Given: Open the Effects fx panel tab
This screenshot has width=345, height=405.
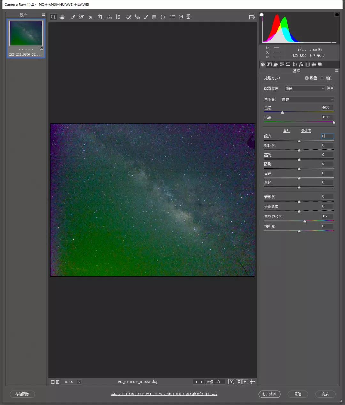Looking at the screenshot, I should (301, 65).
